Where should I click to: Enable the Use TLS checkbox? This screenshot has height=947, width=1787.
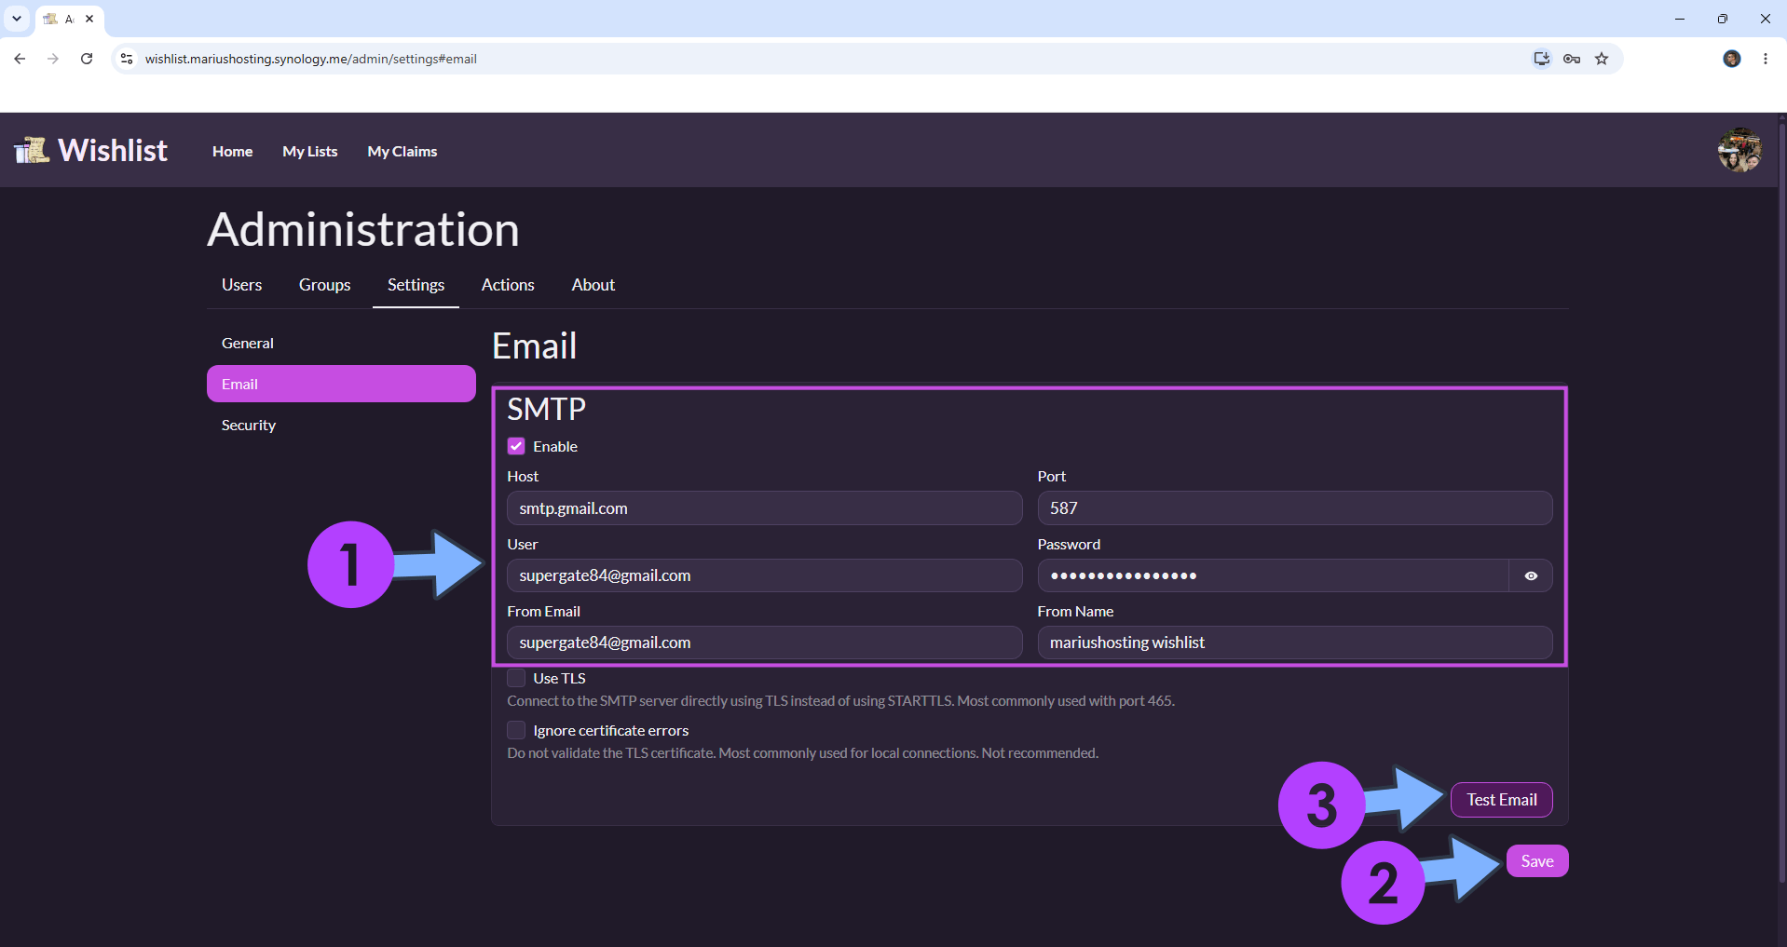tap(516, 678)
